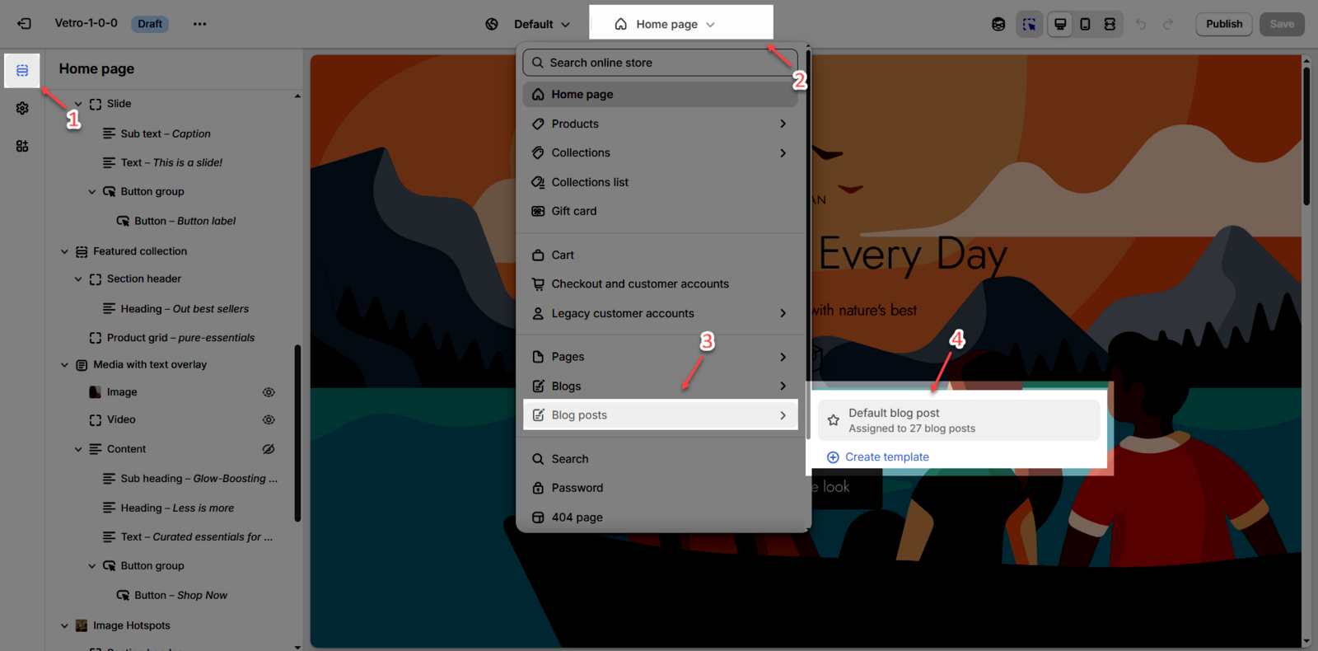
Task: Toggle visibility of the Image block
Action: click(x=269, y=392)
